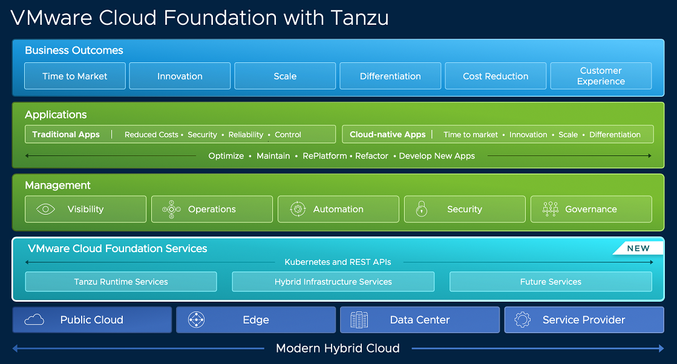Click the Public Cloud cloud icon

pyautogui.click(x=34, y=320)
